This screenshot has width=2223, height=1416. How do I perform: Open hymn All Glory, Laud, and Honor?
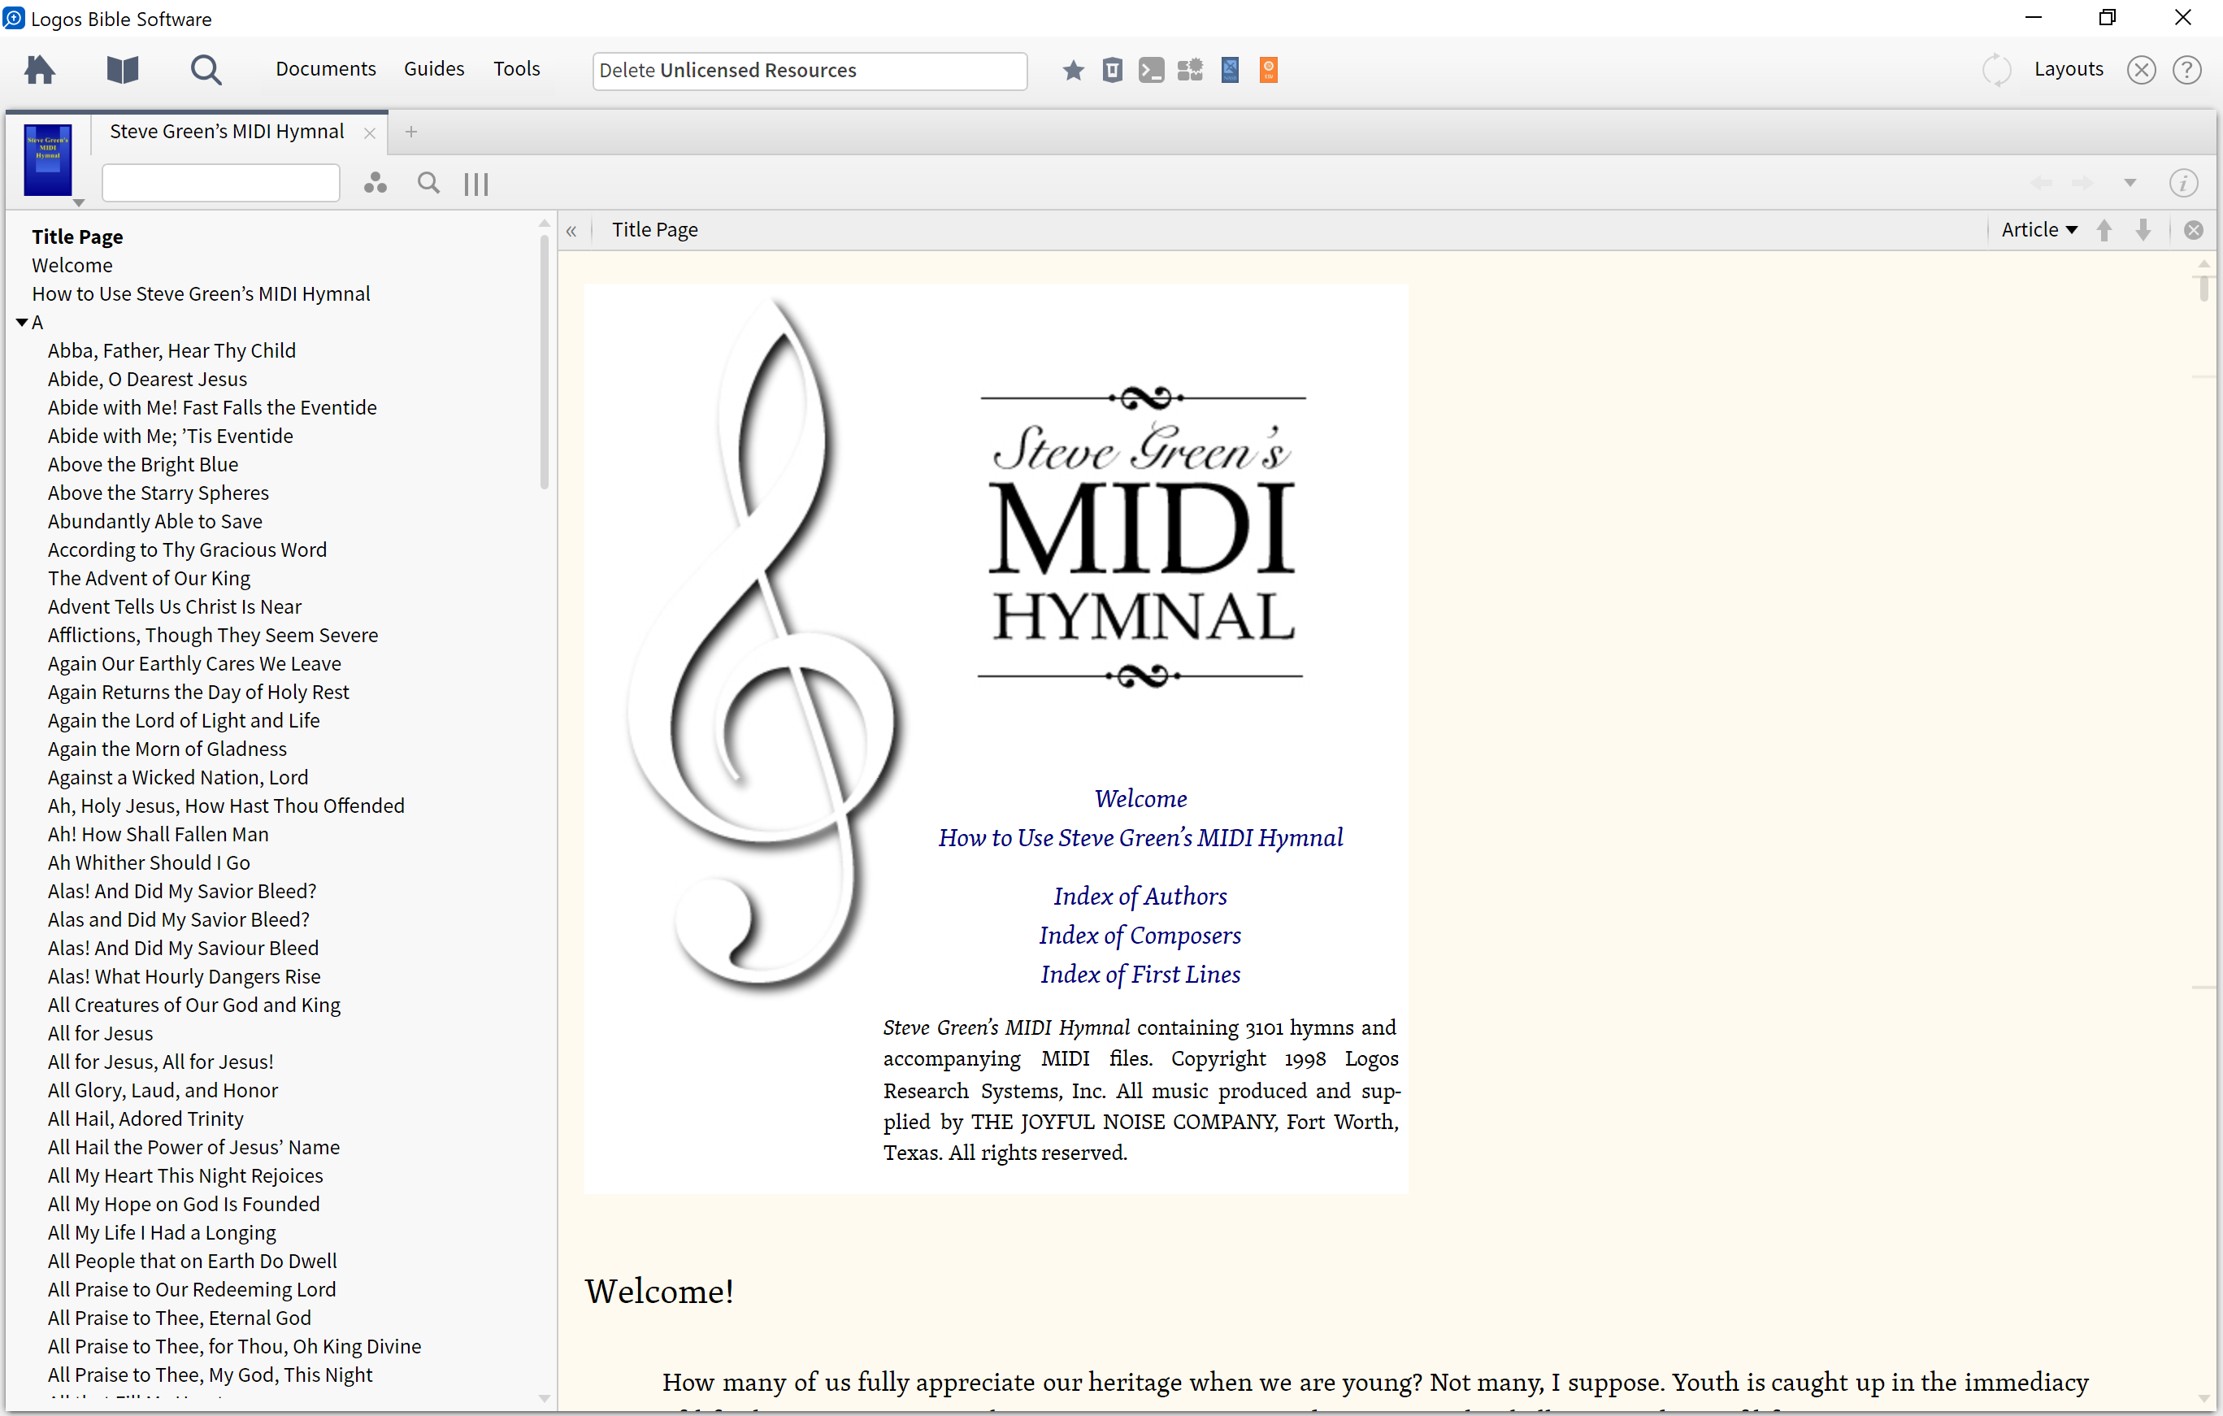tap(163, 1090)
